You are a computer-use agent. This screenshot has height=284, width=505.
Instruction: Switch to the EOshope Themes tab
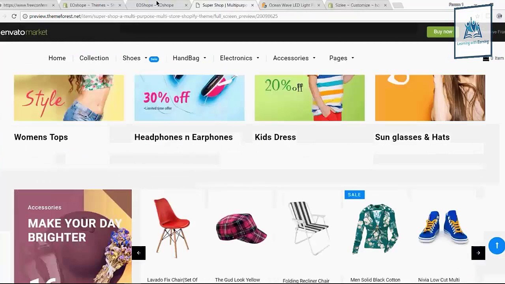(x=92, y=5)
